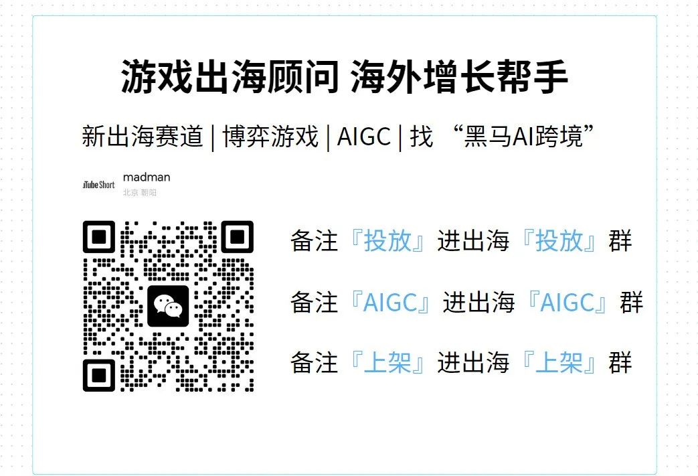Open the YouTube Short avatar image

coord(99,184)
